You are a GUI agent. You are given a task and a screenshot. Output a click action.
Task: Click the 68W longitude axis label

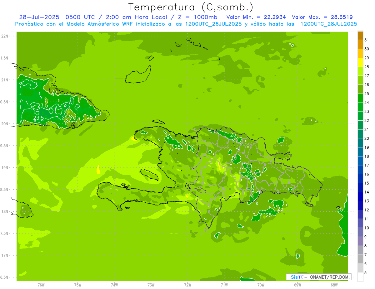coord(334,285)
